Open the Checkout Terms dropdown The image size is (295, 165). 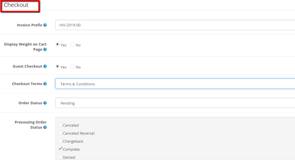(175, 84)
